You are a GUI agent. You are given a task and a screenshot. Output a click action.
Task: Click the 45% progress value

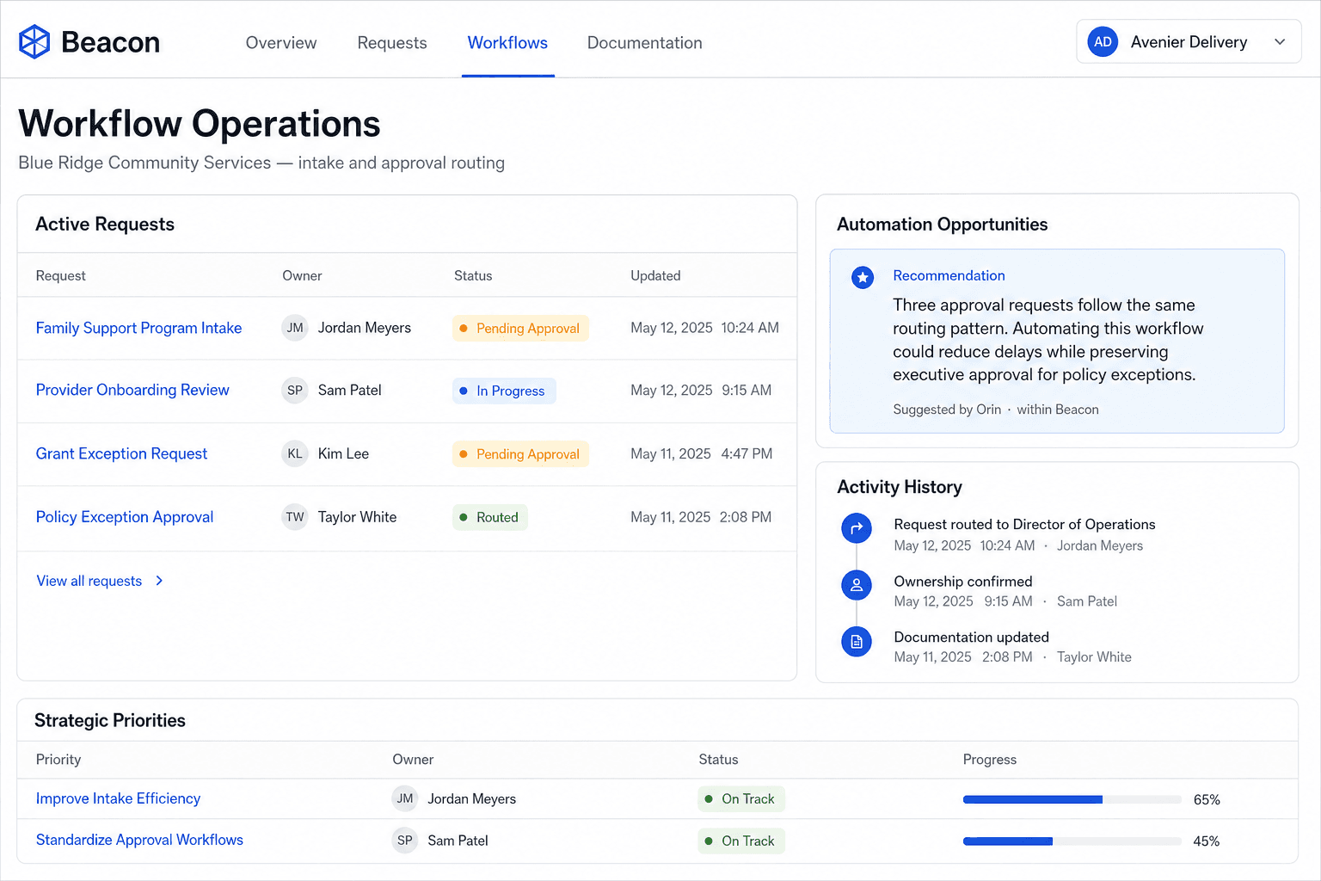1207,841
